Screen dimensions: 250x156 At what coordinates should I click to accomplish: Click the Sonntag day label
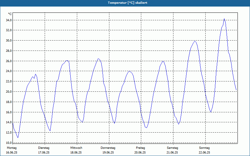(x=204, y=148)
